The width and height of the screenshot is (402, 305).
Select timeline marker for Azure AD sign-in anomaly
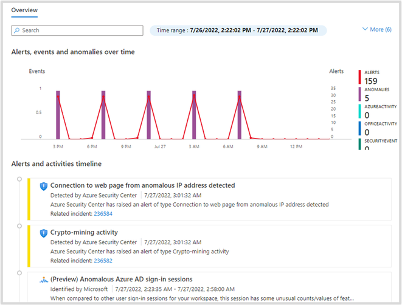pos(19,273)
